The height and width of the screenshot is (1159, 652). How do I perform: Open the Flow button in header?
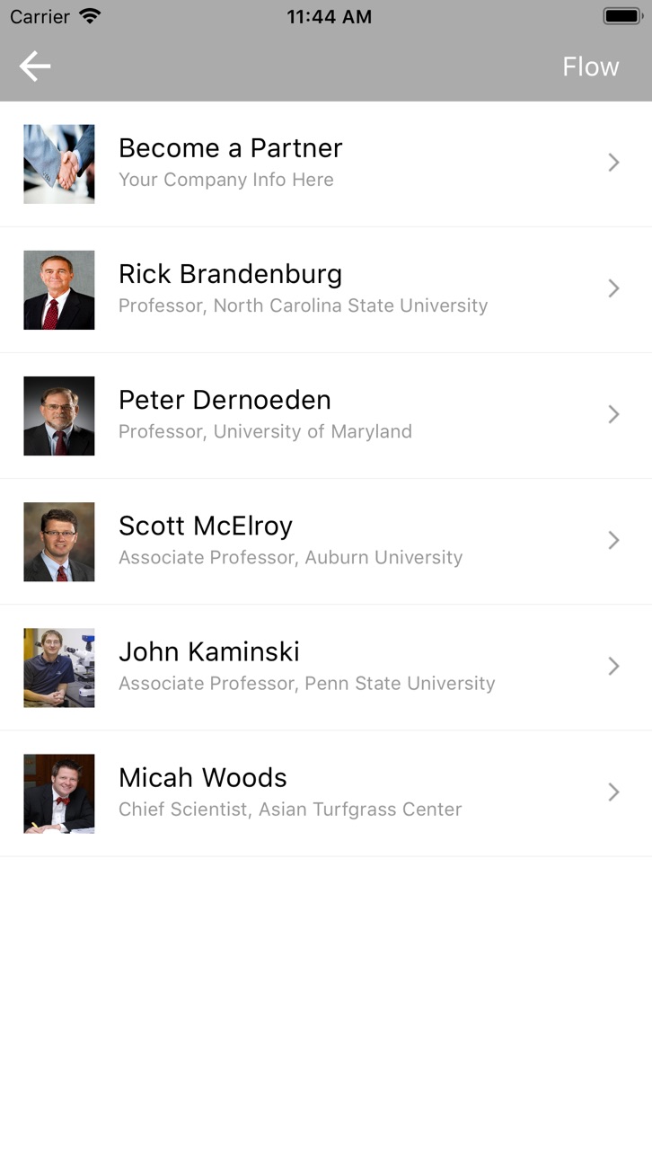pyautogui.click(x=590, y=66)
